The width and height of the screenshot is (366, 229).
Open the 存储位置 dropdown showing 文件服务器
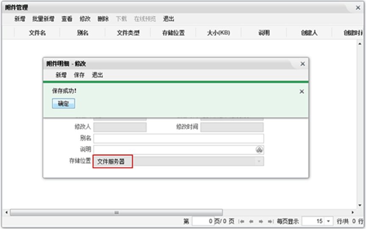[x=179, y=161]
